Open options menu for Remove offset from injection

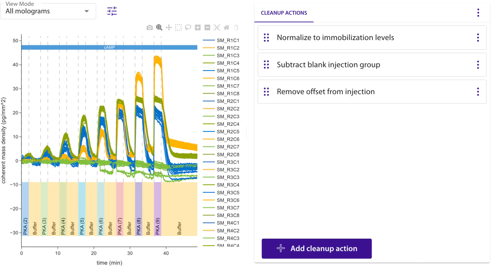(478, 91)
